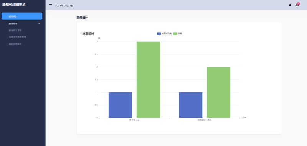Open 票务信息管理 in the sidebar

[x=15, y=31]
